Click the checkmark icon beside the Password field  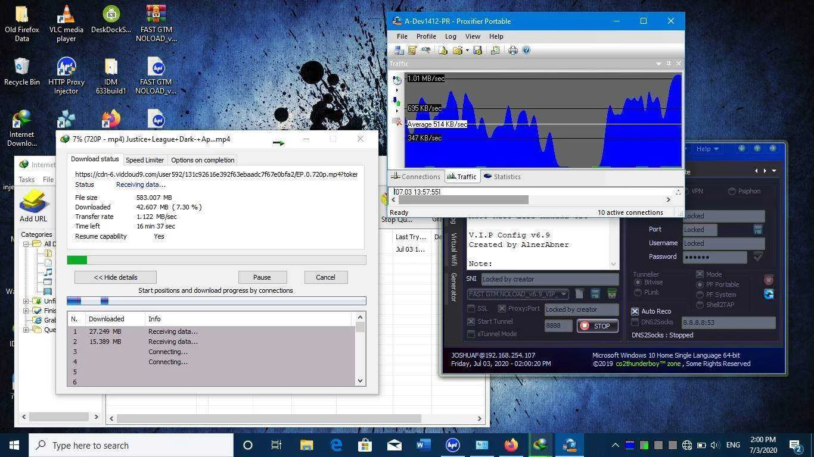click(x=758, y=257)
